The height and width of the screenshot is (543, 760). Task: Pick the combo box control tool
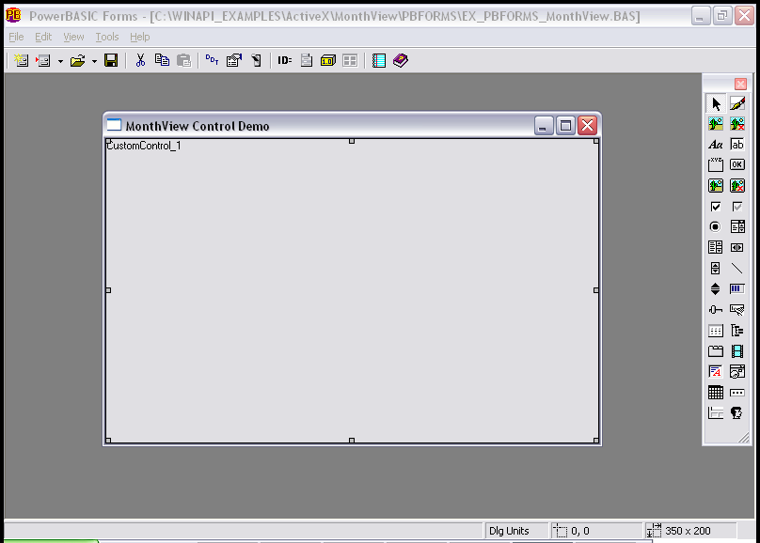click(x=737, y=227)
